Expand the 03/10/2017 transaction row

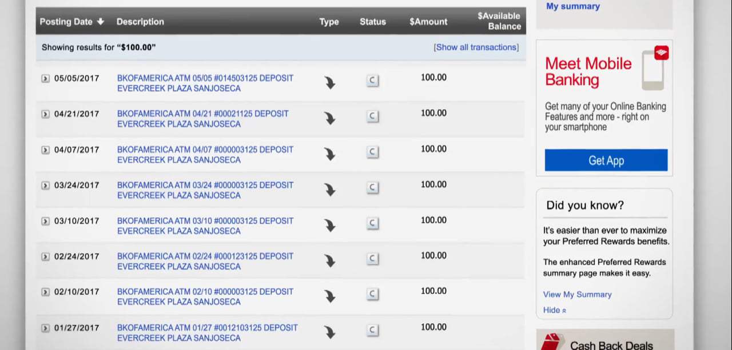pos(45,221)
